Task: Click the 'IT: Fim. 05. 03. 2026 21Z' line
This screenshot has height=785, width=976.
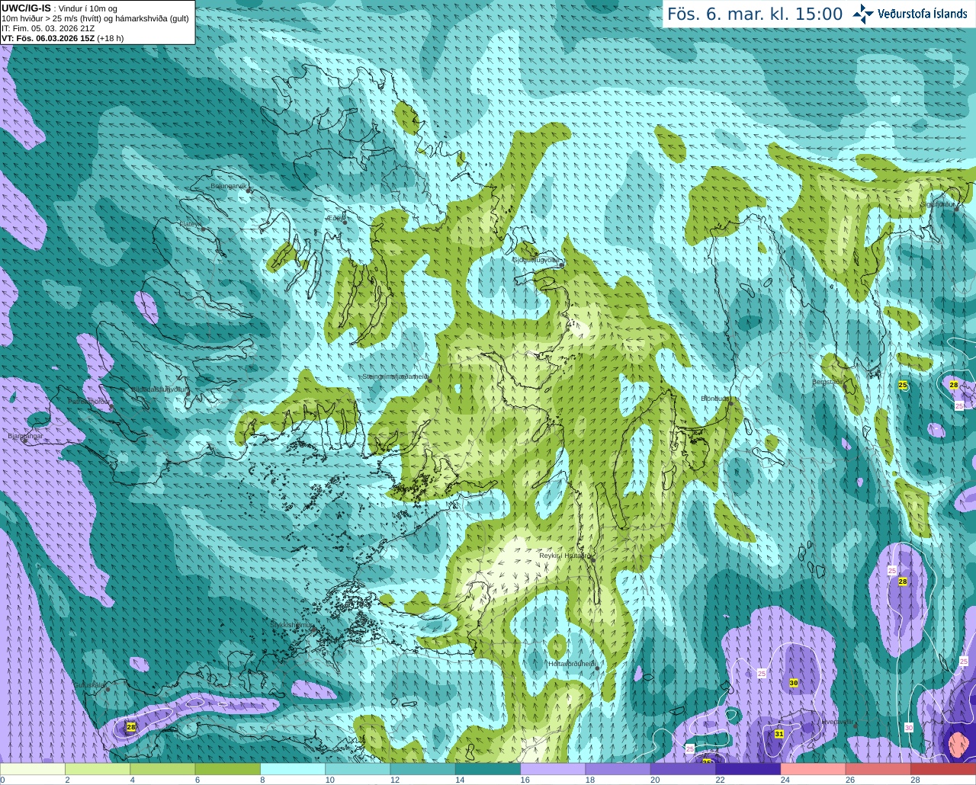Action: 48,28
